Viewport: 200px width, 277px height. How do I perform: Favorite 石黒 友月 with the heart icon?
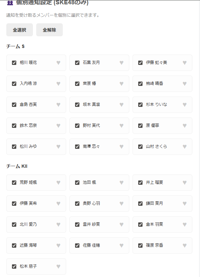click(122, 63)
